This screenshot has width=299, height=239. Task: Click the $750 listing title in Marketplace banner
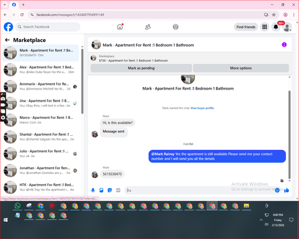pyautogui.click(x=133, y=60)
